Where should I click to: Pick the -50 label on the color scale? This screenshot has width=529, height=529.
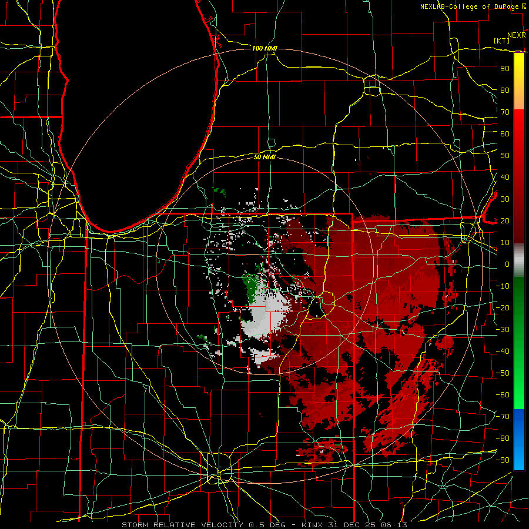tap(503, 373)
